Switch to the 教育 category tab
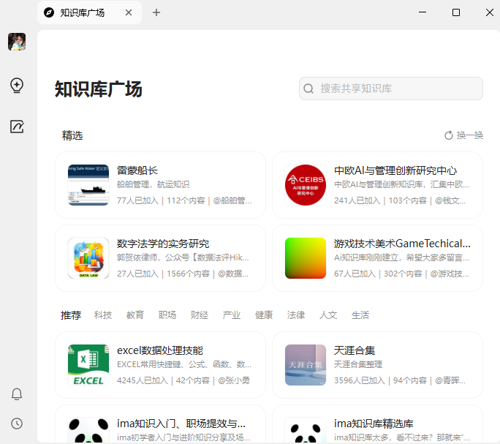 point(135,315)
